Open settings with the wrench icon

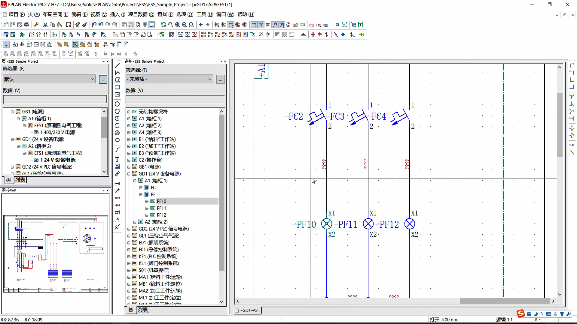(x=36, y=25)
